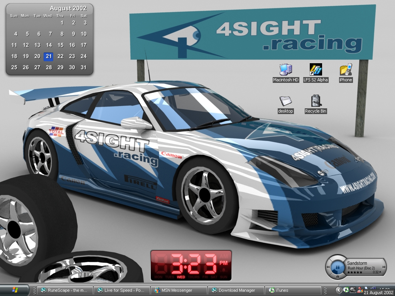Open the iPhone folder icon
395x296 pixels.
point(346,73)
